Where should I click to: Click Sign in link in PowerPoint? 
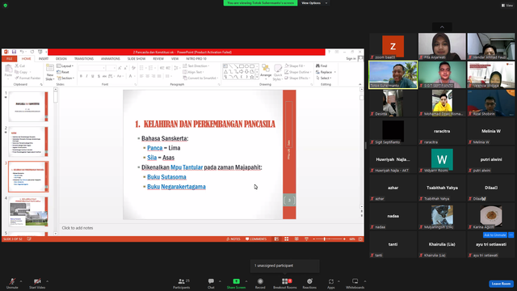[x=351, y=59]
